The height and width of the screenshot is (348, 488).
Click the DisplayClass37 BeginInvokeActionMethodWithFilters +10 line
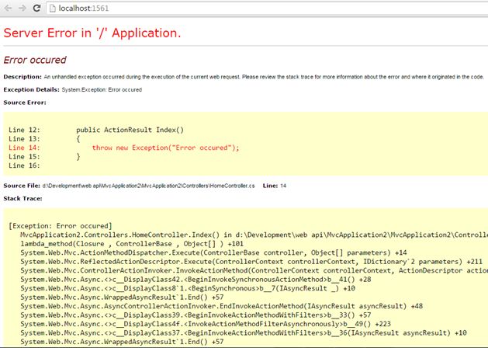coord(244,333)
